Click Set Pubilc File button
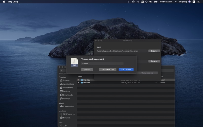This screenshot has width=203, height=127. (x=108, y=70)
